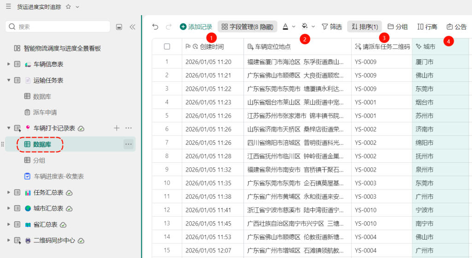Click row number 8 in table
The image size is (472, 258).
(x=167, y=156)
